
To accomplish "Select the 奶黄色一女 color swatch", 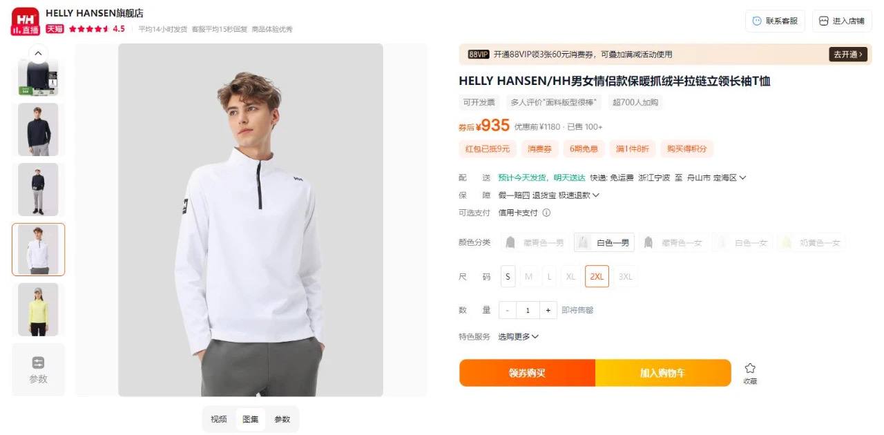I will (x=812, y=242).
